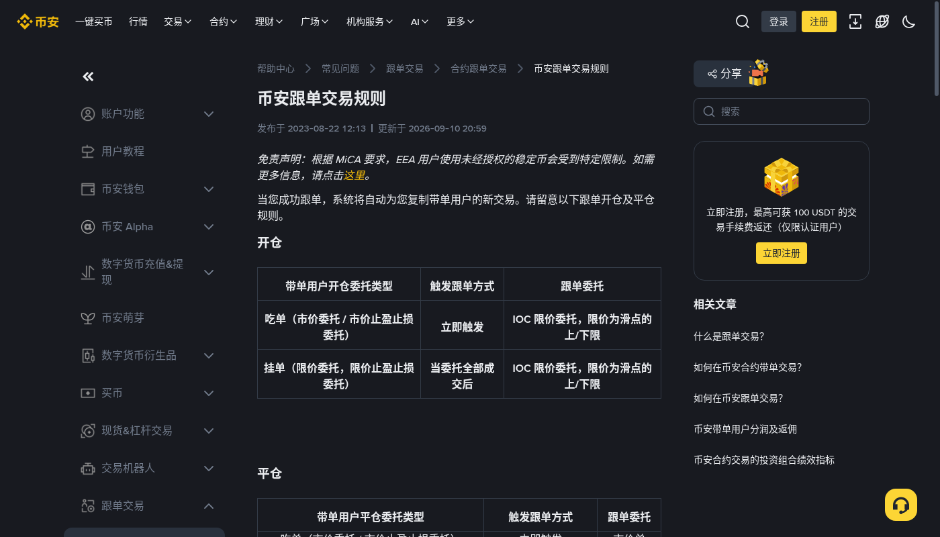The width and height of the screenshot is (940, 537).
Task: Open the language globe icon
Action: pyautogui.click(x=882, y=21)
